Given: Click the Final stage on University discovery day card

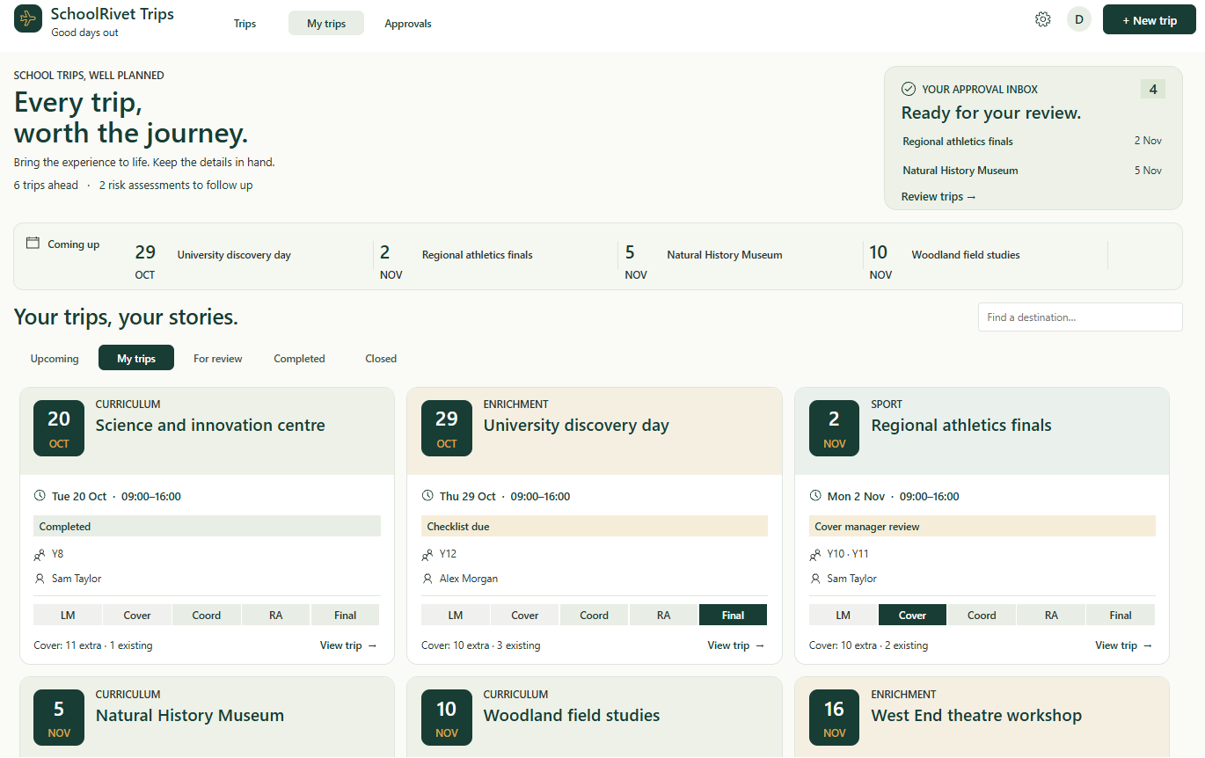Looking at the screenshot, I should 733,615.
